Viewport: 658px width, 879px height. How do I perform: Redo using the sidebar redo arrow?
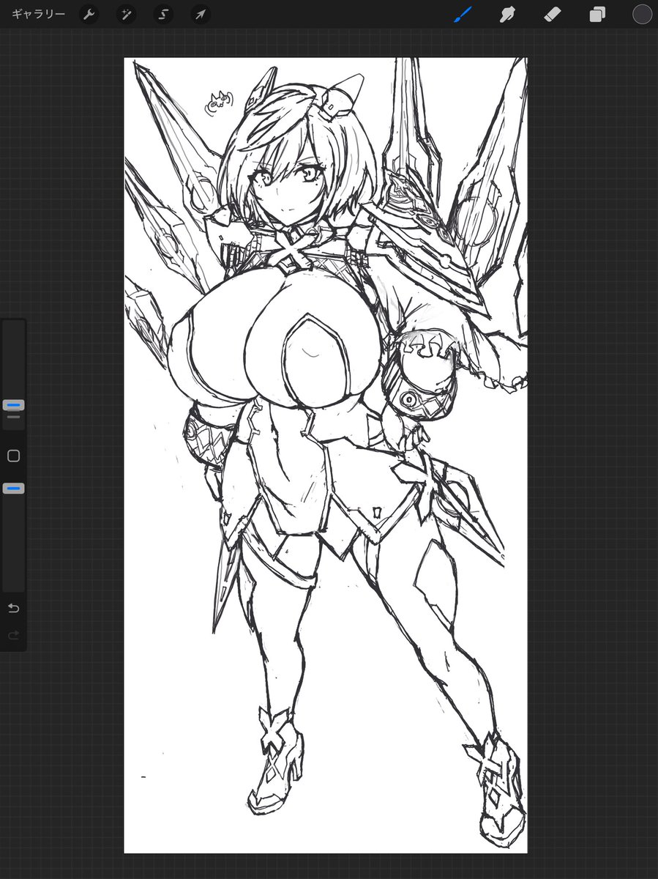pyautogui.click(x=13, y=636)
